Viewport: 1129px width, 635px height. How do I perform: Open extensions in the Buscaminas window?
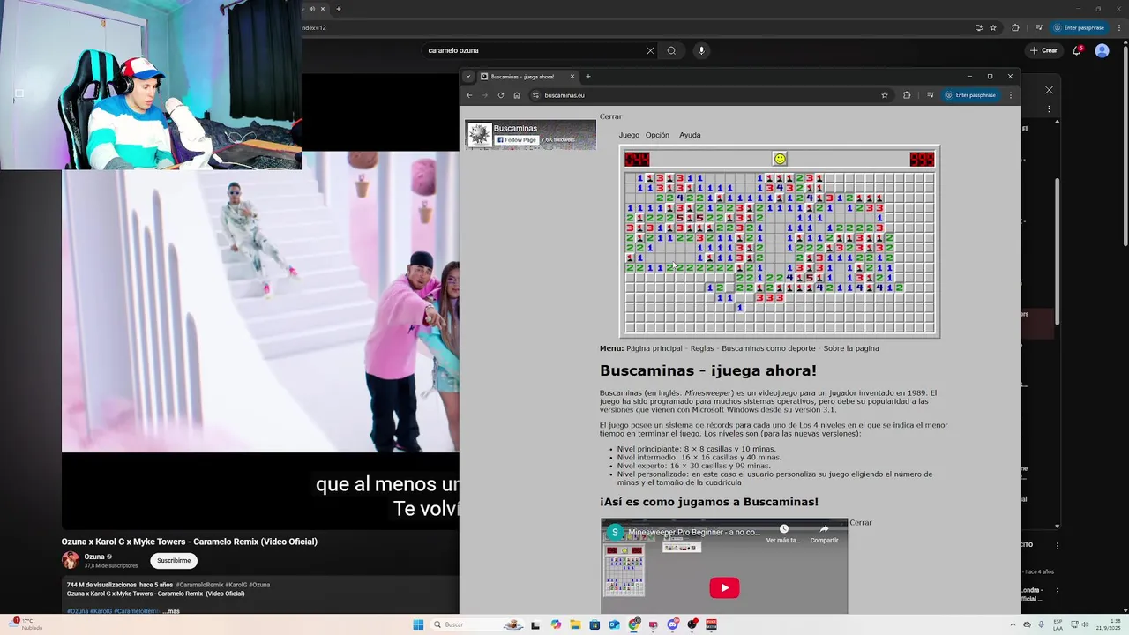(907, 95)
